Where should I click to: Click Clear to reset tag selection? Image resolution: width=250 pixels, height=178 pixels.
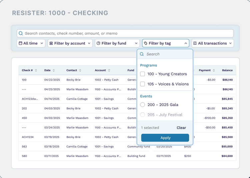tap(181, 128)
